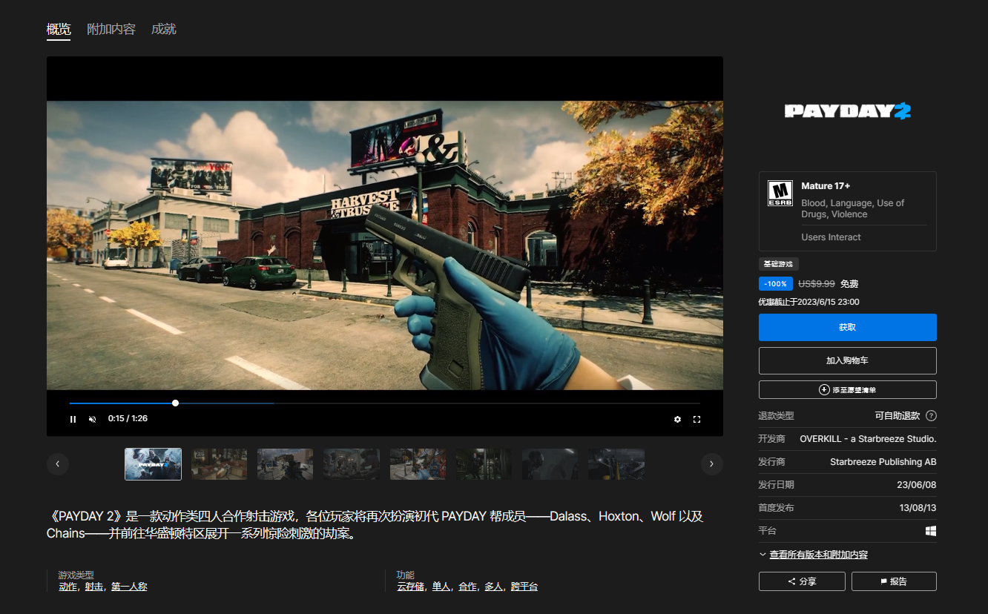Click the ESRB Mature rating icon
Screen dimensions: 988x614
point(780,194)
